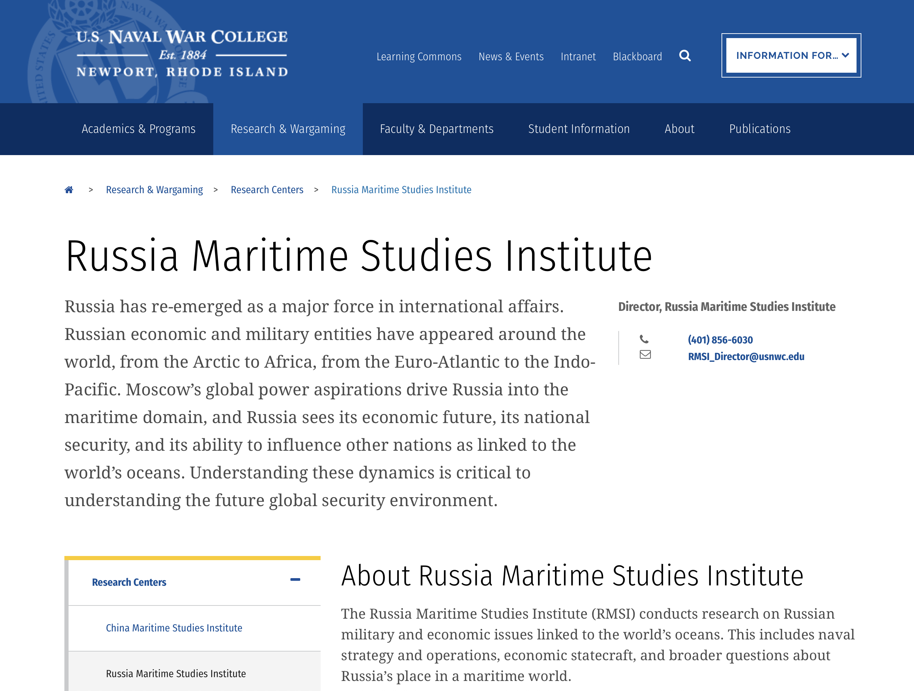Open Student Information menu
The height and width of the screenshot is (691, 914).
tap(579, 129)
